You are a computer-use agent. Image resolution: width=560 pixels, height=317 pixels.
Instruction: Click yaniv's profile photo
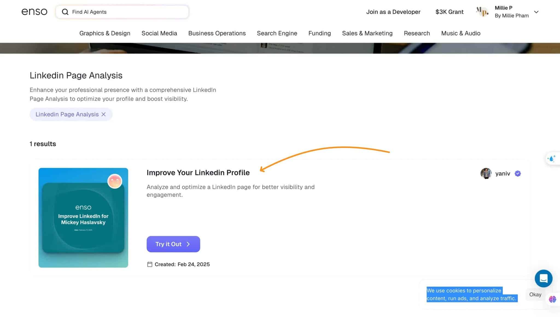coord(486,173)
